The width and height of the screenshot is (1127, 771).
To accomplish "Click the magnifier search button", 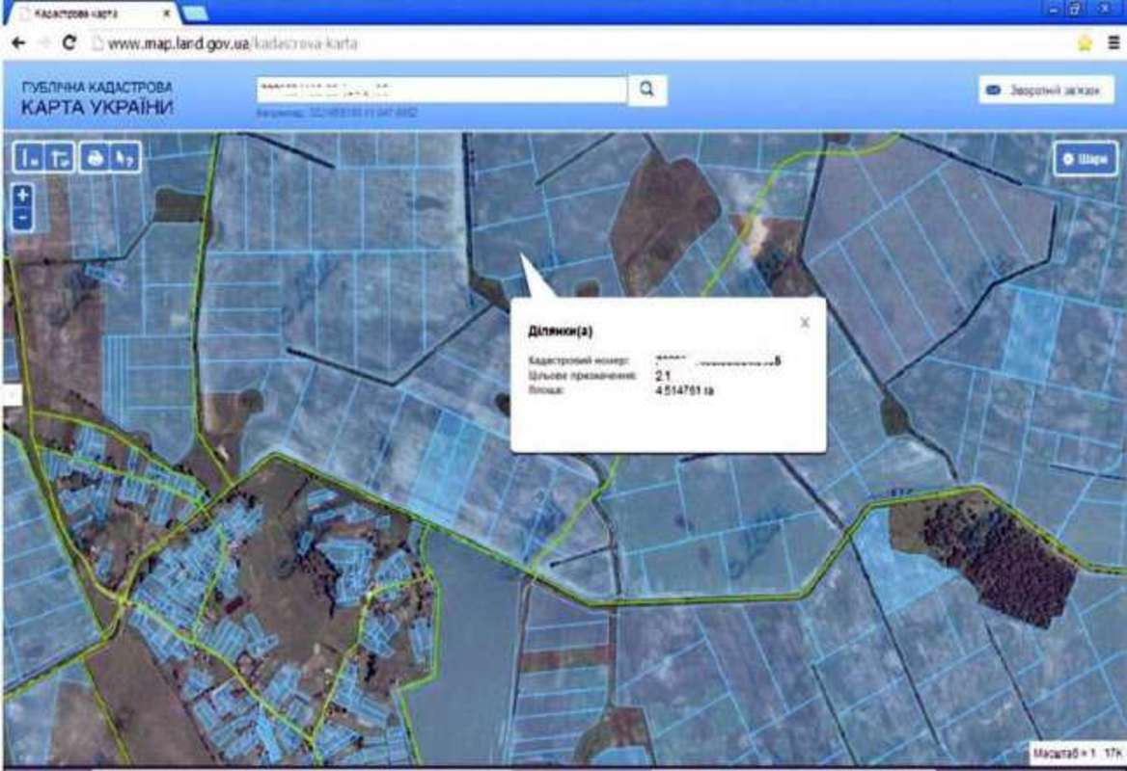I will pyautogui.click(x=647, y=90).
